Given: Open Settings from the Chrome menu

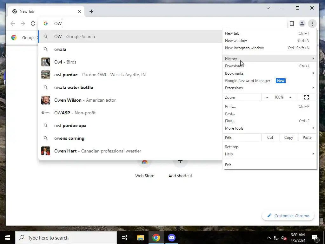Looking at the screenshot, I should point(269,147).
